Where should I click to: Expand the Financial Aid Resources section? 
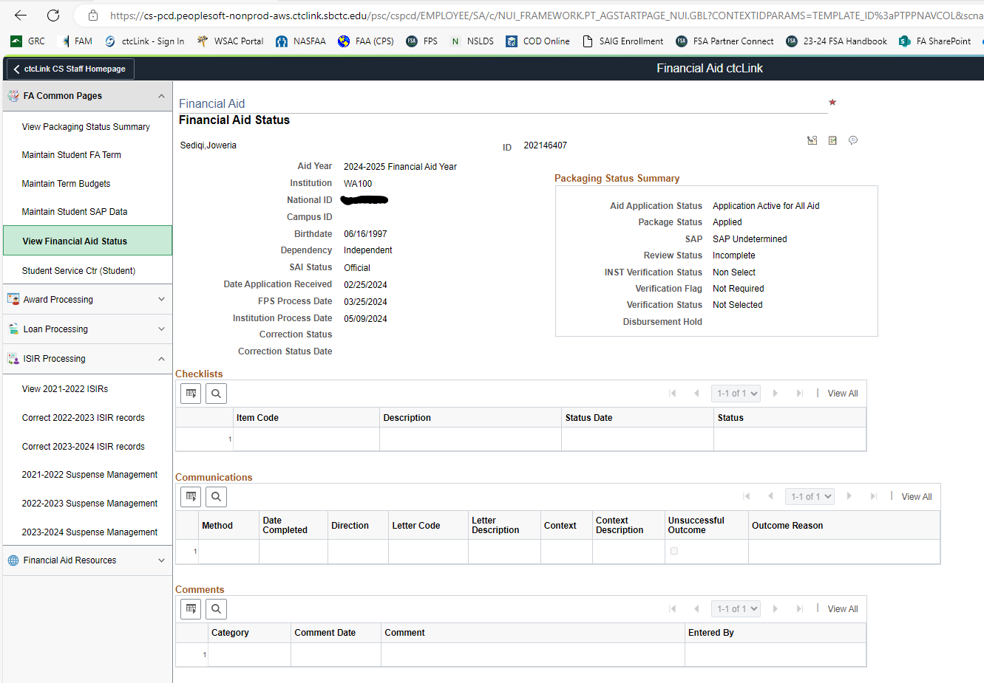pos(87,560)
